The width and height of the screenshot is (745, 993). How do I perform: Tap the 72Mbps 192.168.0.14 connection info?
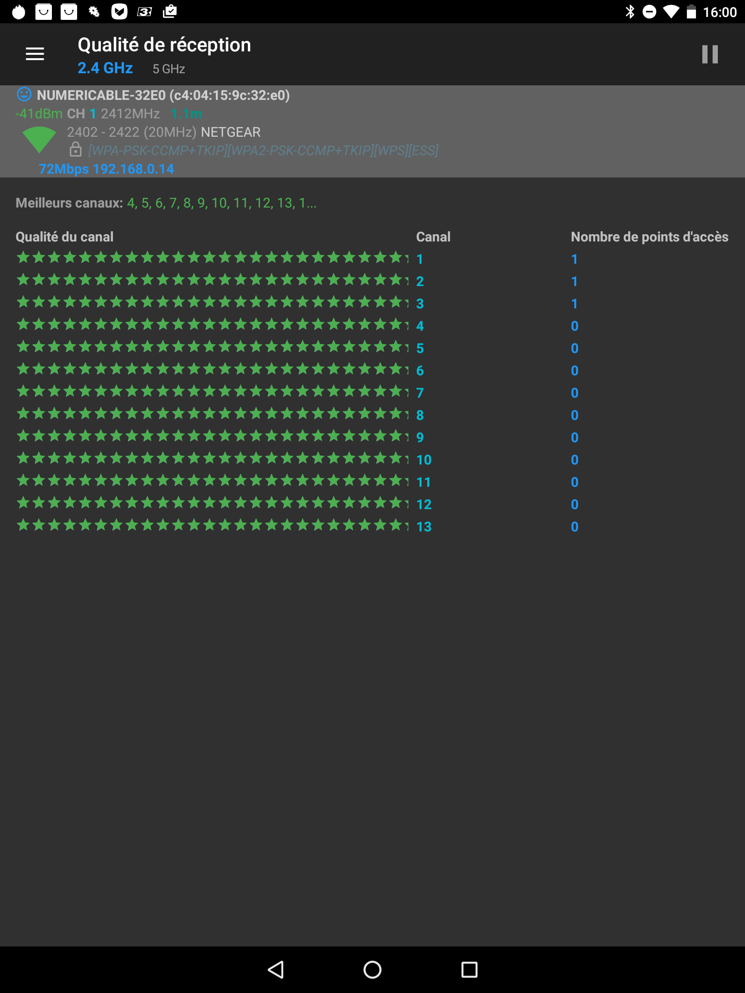click(106, 169)
